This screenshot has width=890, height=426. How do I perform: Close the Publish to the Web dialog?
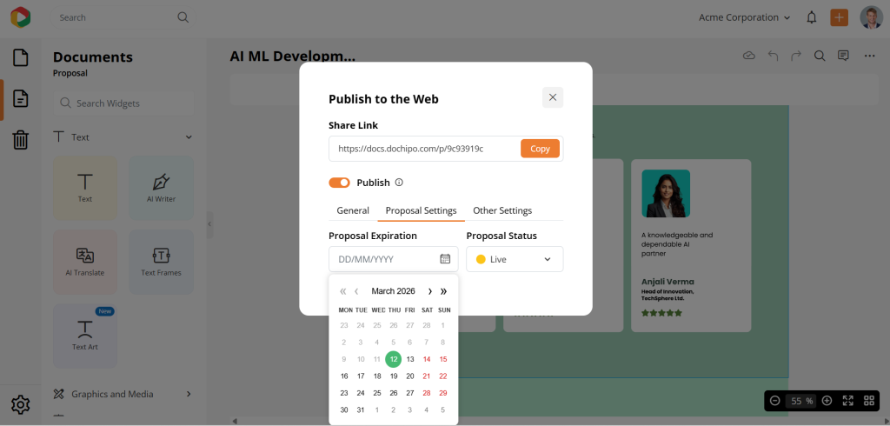(553, 97)
